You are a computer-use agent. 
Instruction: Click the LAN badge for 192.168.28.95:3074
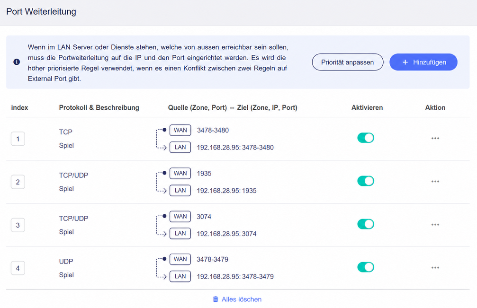180,234
